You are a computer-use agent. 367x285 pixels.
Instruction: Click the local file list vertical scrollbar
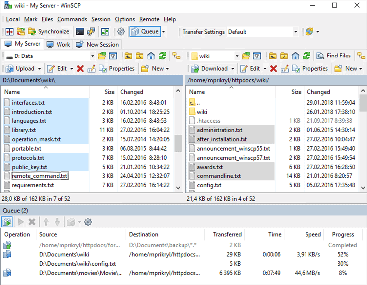pyautogui.click(x=178, y=144)
